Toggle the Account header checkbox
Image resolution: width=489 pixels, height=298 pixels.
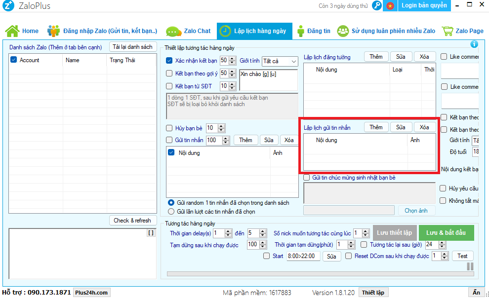(13, 60)
